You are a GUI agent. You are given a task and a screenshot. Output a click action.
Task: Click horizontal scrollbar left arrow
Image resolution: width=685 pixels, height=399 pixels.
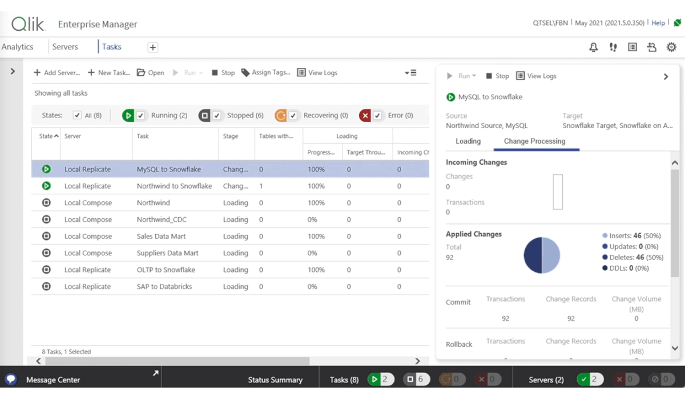pos(39,361)
